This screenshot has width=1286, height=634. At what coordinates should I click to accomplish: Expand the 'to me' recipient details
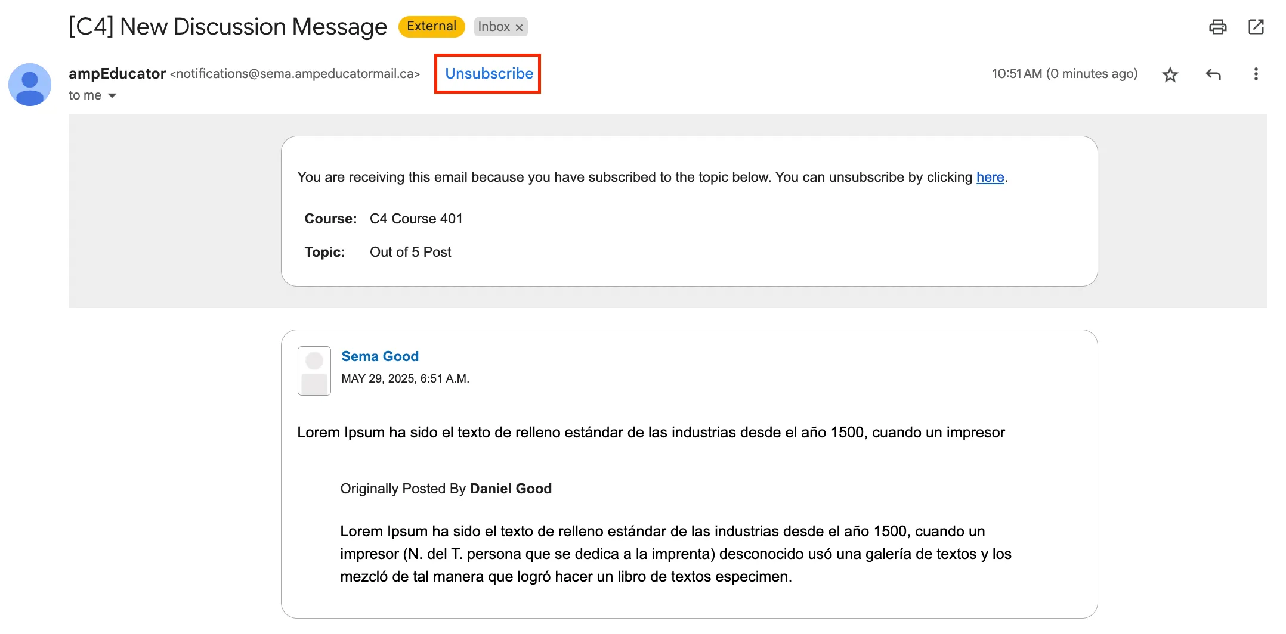tap(112, 95)
